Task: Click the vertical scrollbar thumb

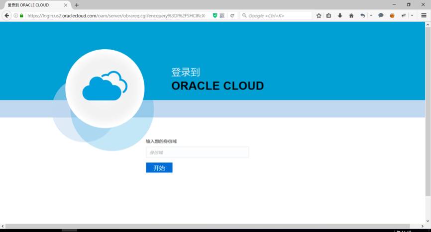Action: pos(428,111)
